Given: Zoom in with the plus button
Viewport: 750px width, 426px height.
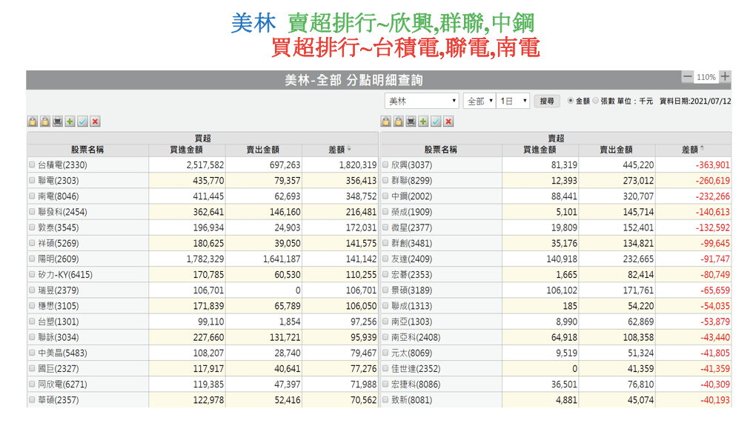Looking at the screenshot, I should pos(725,77).
